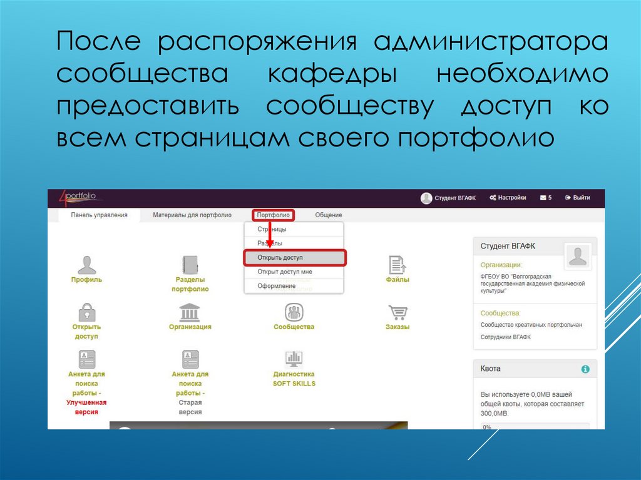Click the Организации: label in sidebar
Viewport: 641px width, 480px height.
click(501, 265)
